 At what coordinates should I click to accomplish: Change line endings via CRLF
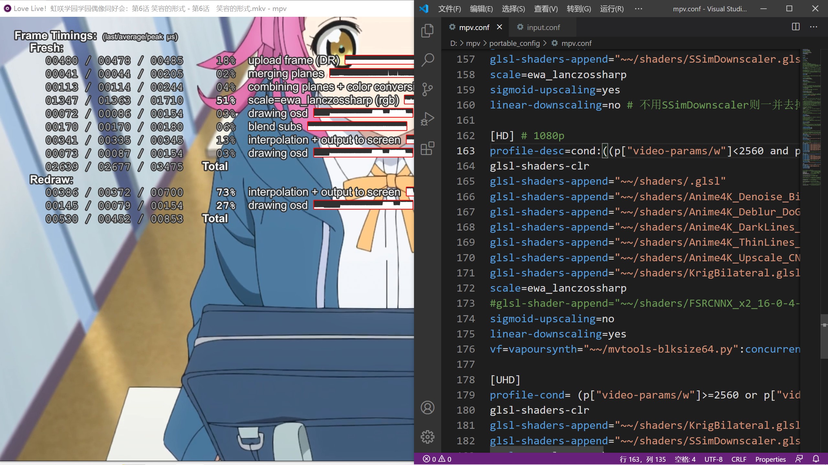[739, 459]
